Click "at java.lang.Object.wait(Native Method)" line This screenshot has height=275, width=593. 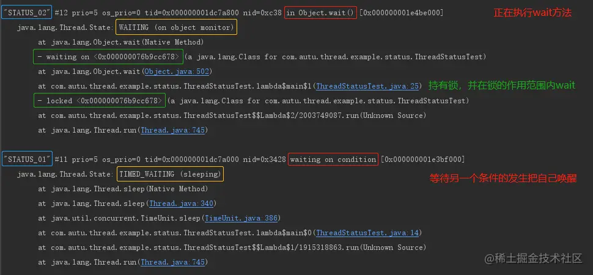pyautogui.click(x=121, y=42)
